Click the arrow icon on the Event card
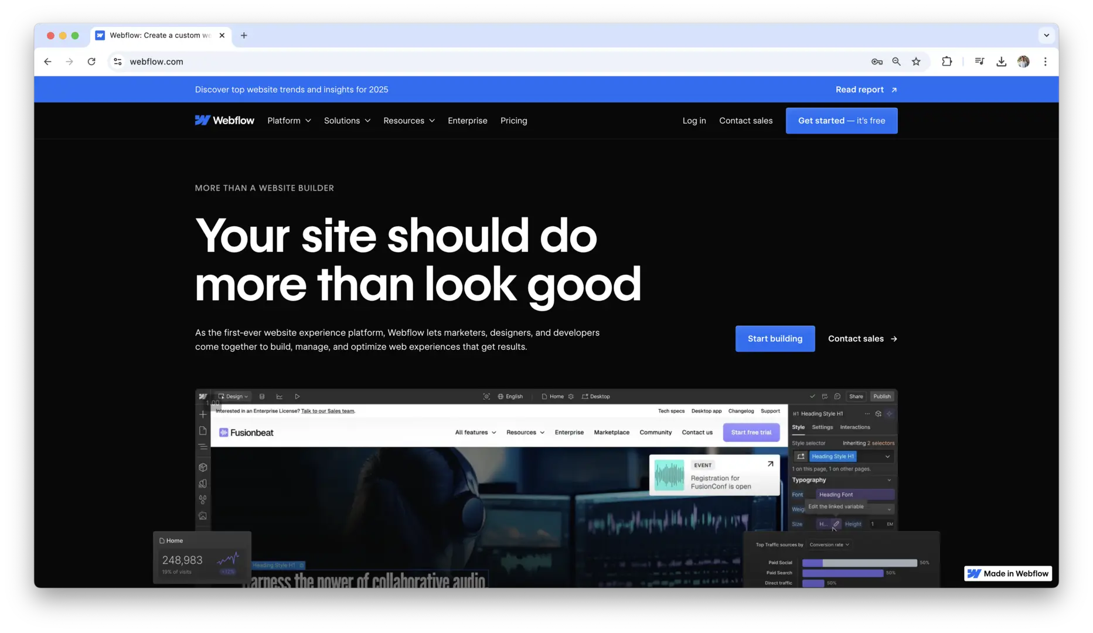 pyautogui.click(x=770, y=464)
